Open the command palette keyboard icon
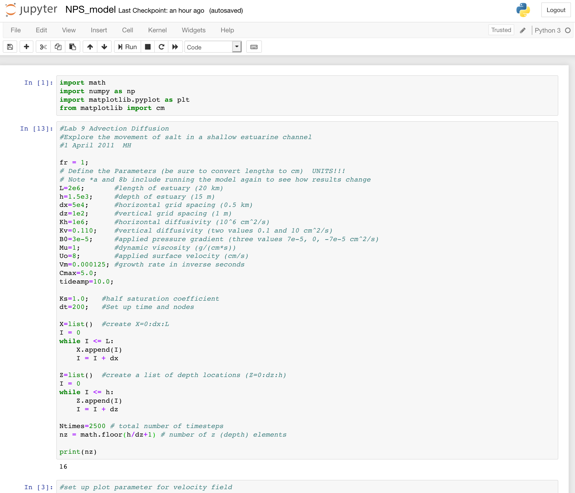The height and width of the screenshot is (493, 575). (x=254, y=47)
